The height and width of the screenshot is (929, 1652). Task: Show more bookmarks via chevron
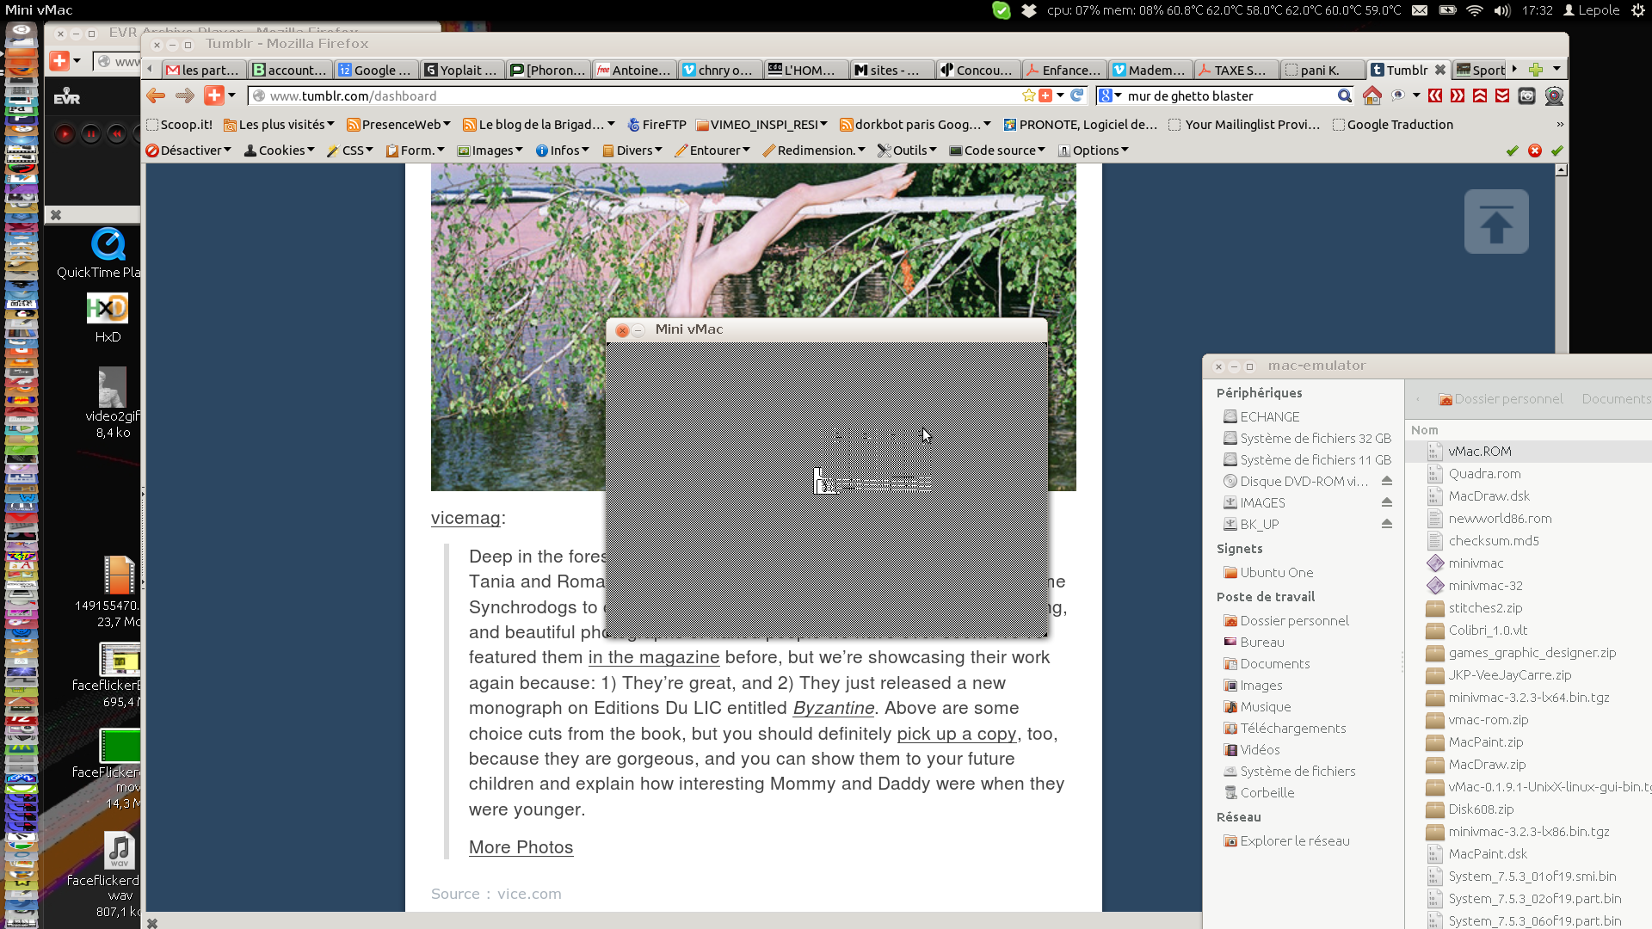tap(1559, 125)
